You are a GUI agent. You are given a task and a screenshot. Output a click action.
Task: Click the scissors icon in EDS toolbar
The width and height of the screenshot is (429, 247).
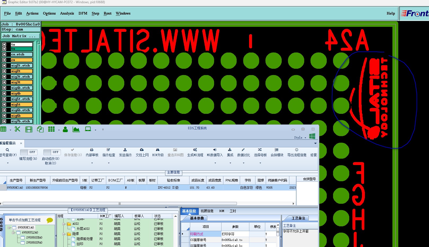click(17, 129)
